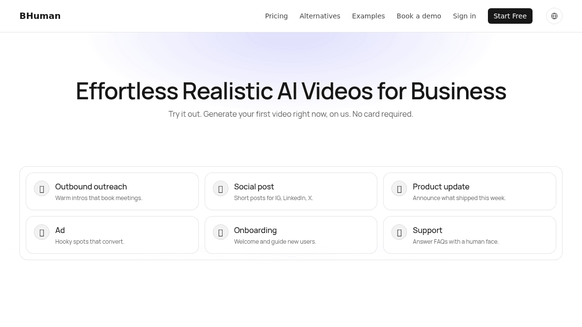Click the Outbound outreach card icon
Viewport: 582px width, 327px height.
point(42,188)
